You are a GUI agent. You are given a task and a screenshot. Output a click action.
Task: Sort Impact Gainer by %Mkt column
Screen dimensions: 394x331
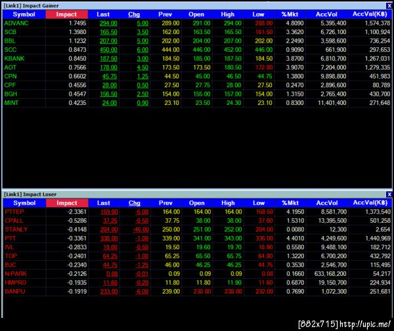[x=290, y=14]
